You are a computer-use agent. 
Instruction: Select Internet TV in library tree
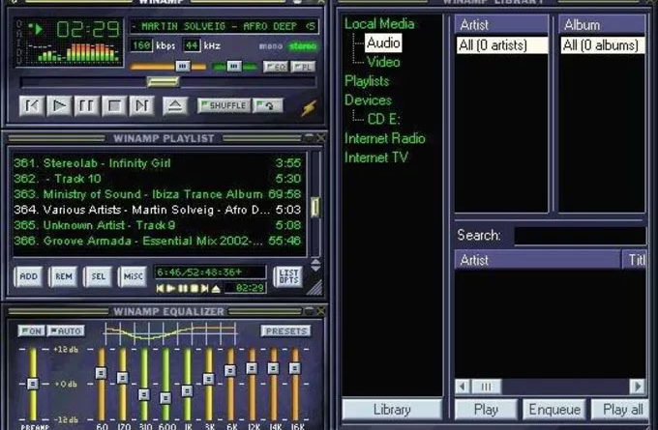click(x=376, y=158)
